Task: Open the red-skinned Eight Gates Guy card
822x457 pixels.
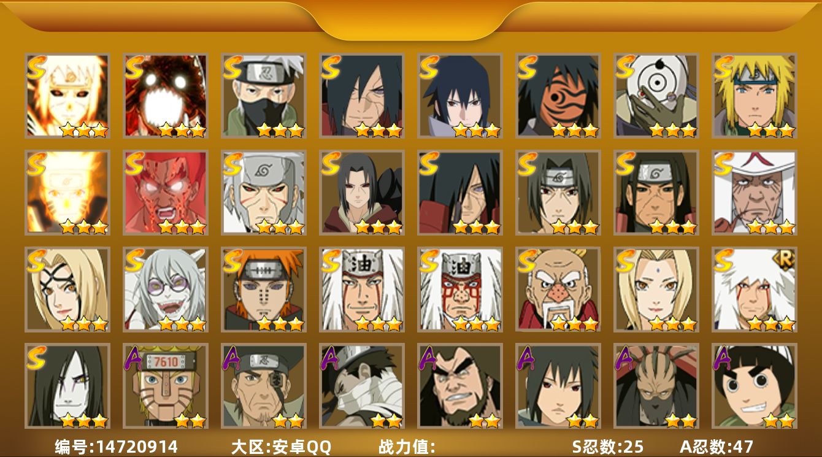Action: [x=165, y=192]
